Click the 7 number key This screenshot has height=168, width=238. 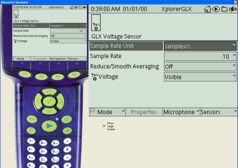click(31, 141)
